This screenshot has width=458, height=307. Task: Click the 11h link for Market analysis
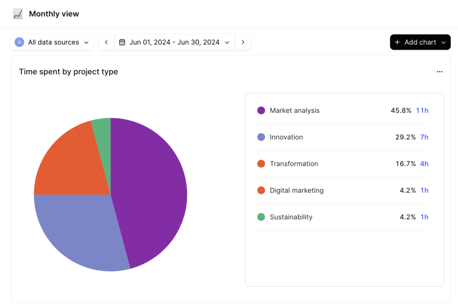[422, 110]
